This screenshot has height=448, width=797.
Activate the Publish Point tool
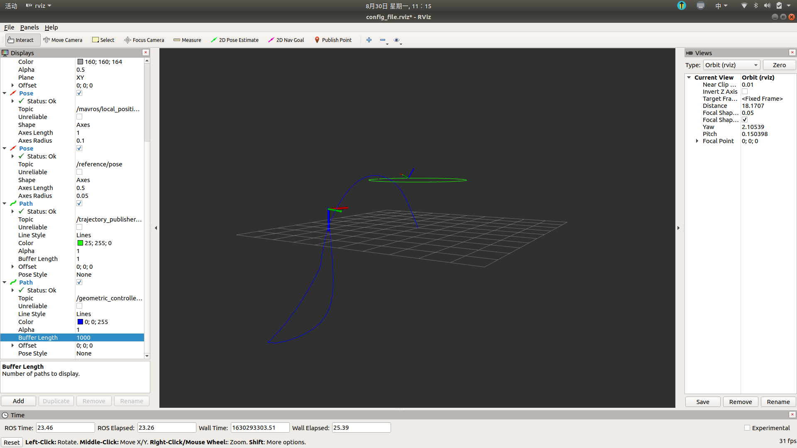click(x=333, y=40)
